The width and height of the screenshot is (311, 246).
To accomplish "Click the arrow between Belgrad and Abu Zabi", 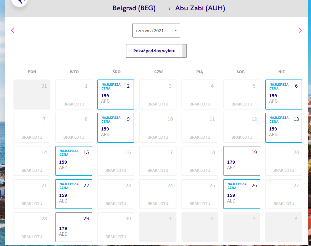I will coord(166,9).
